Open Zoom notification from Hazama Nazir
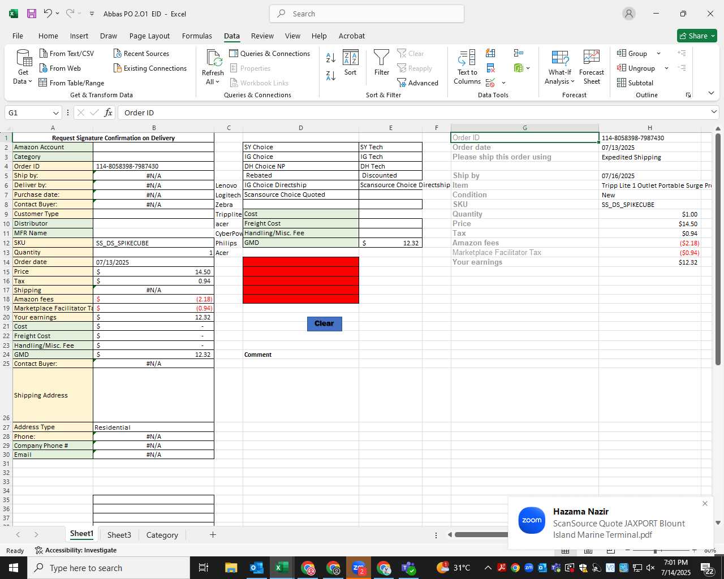Viewport: 724px width, 579px height. click(x=611, y=523)
